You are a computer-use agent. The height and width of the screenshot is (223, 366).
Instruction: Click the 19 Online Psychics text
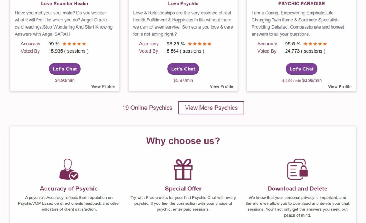pos(147,108)
